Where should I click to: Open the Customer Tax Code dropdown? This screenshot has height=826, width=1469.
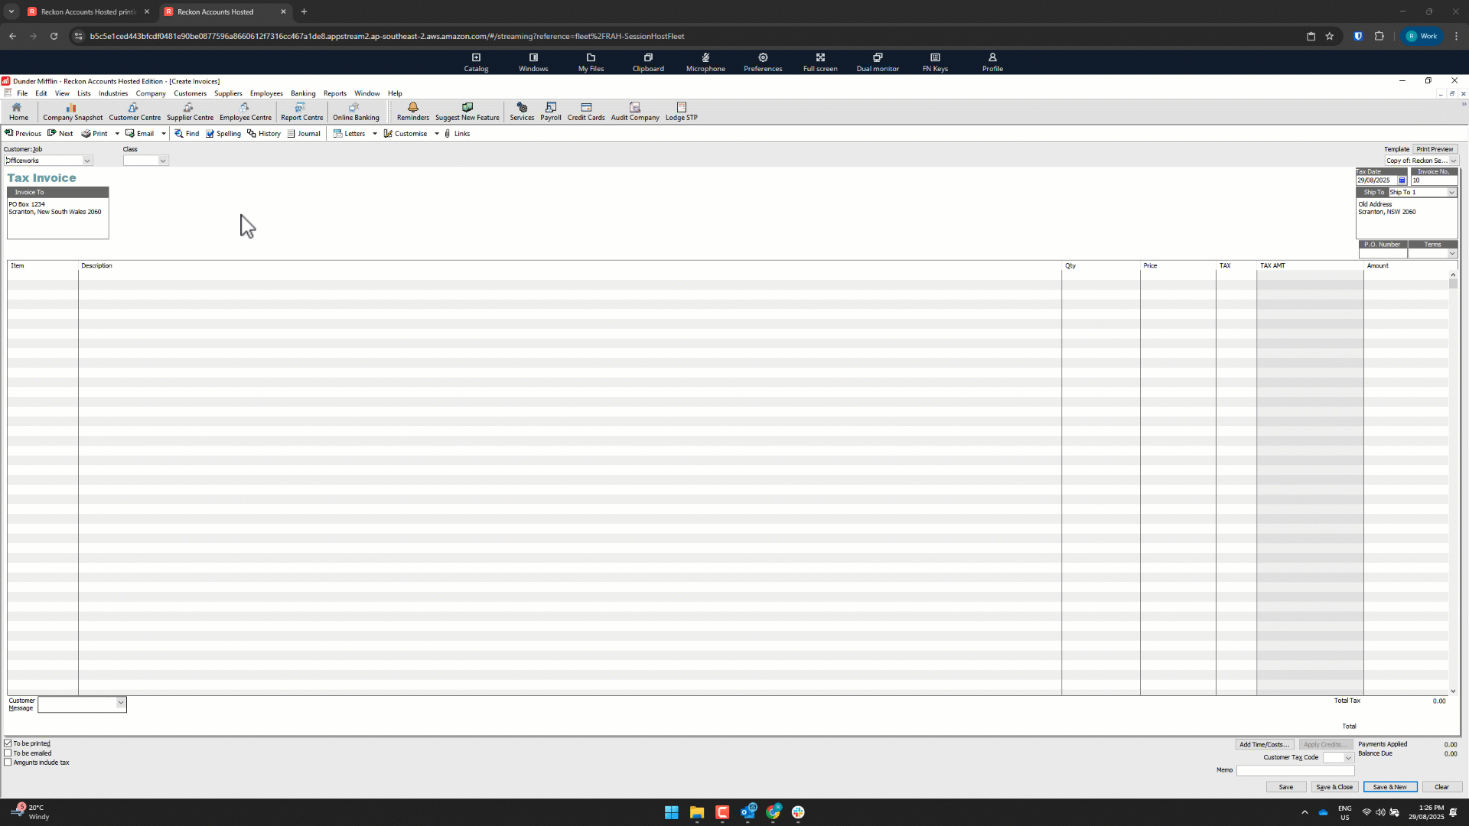click(x=1348, y=758)
